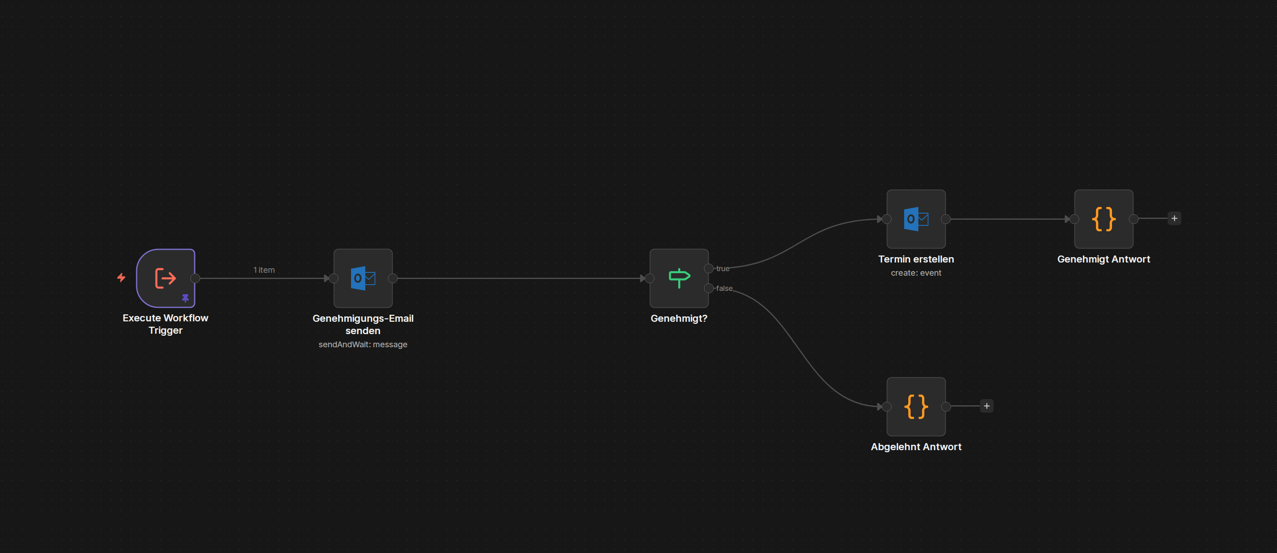Viewport: 1277px width, 553px height.
Task: Click the false output connector of Genehmigt?
Action: pyautogui.click(x=709, y=288)
